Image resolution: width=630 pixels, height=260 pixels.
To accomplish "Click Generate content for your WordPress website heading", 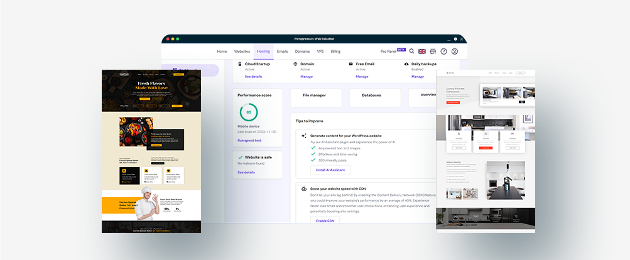I will 346,136.
